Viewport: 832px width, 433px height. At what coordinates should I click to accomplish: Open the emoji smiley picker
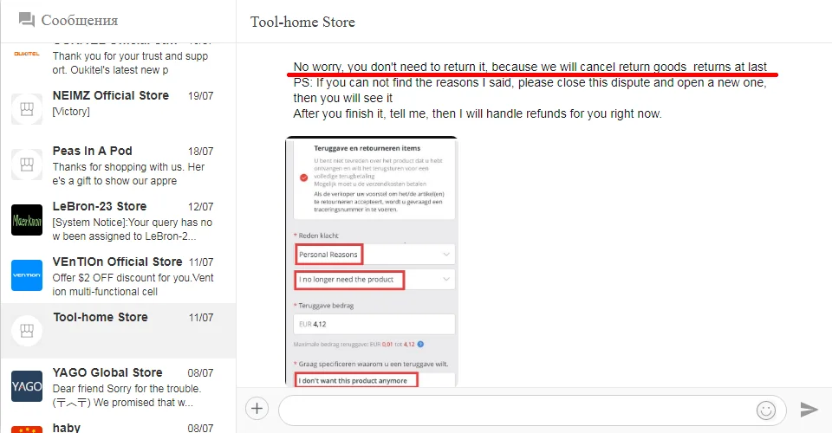(x=765, y=410)
